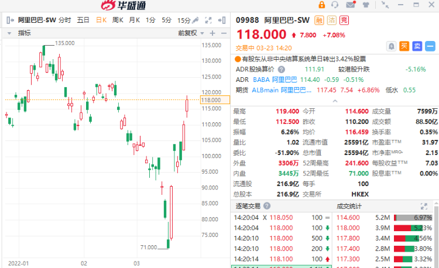The image size is (439, 268).
Task: Click the 成交额 value 88.50亿
Action: [x=427, y=122]
